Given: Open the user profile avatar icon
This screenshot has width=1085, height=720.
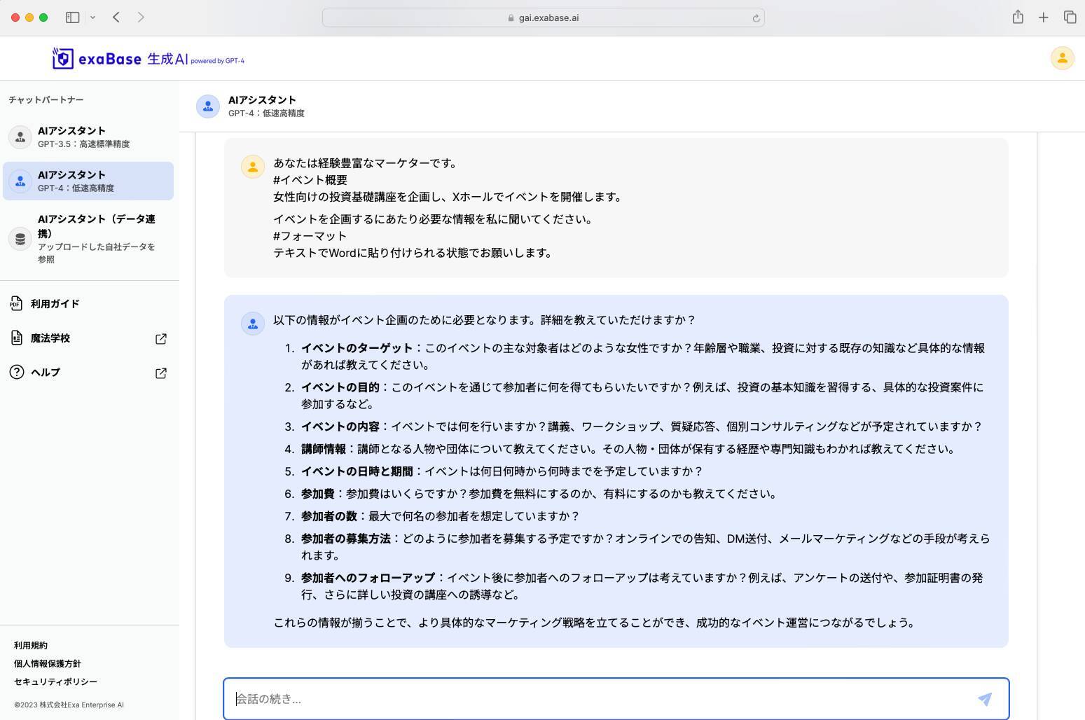Looking at the screenshot, I should click(x=1062, y=58).
